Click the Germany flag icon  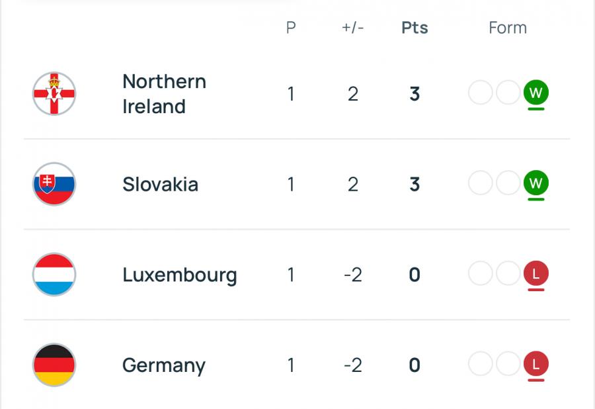pyautogui.click(x=54, y=365)
